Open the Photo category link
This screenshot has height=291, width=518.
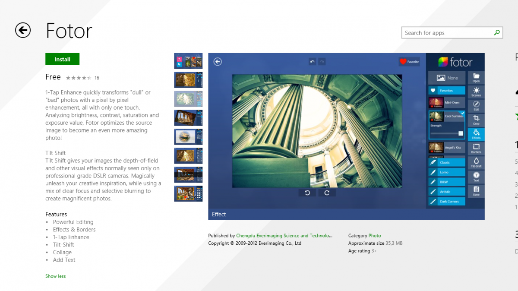pyautogui.click(x=375, y=236)
